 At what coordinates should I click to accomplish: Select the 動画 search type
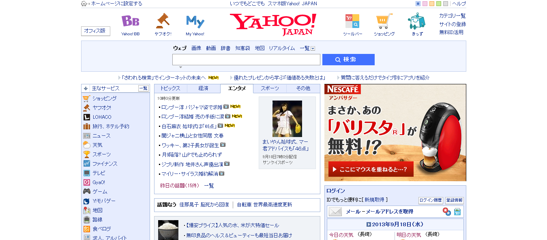pyautogui.click(x=211, y=48)
